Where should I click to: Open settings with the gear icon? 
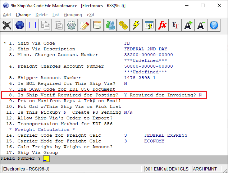pos(72,25)
